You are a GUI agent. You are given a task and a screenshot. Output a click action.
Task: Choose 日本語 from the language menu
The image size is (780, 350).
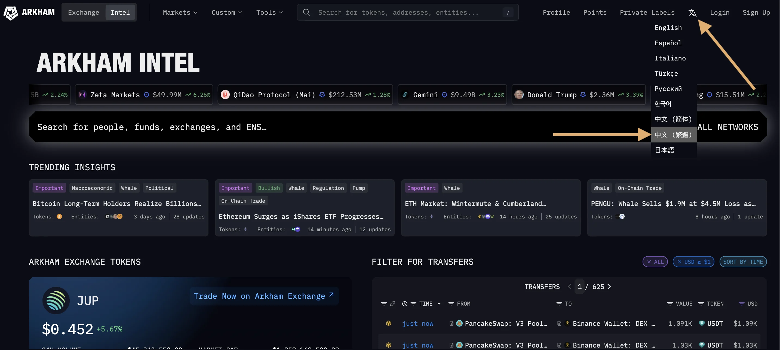coord(674,150)
